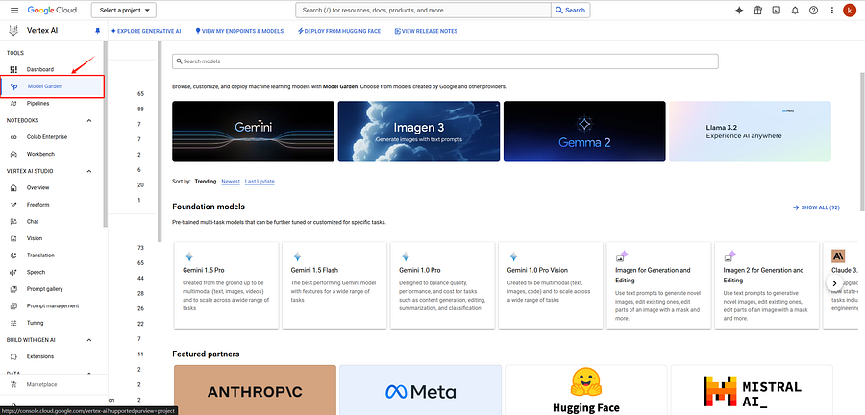The image size is (865, 415).
Task: Open the Select a project dropdown
Action: [124, 10]
